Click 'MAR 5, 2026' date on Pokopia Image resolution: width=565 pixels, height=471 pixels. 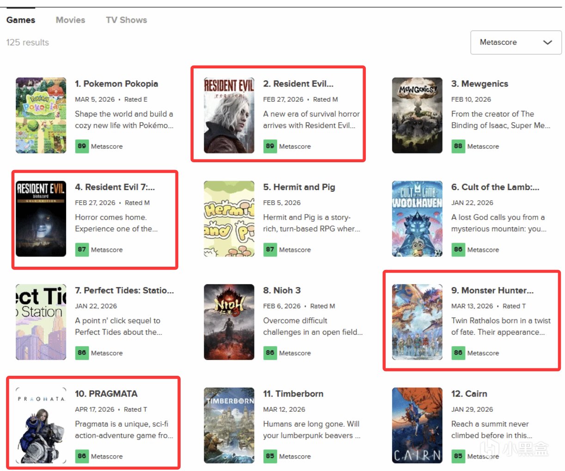point(95,99)
